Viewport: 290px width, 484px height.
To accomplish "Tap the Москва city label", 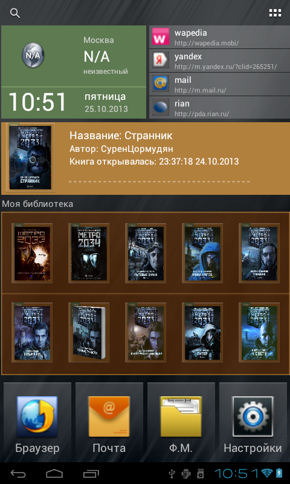I will [x=98, y=40].
